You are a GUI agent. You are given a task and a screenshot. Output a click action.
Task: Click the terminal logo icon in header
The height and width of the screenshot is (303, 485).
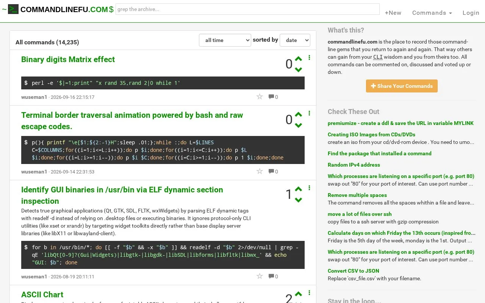[13, 9]
